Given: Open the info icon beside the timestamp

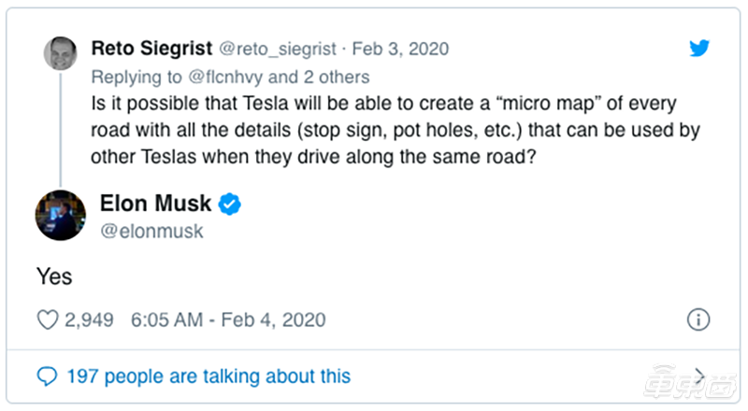Looking at the screenshot, I should coord(698,319).
